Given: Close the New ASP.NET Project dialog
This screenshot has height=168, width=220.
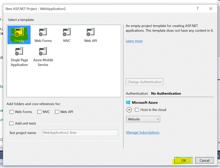Looking at the screenshot, I should [x=211, y=8].
